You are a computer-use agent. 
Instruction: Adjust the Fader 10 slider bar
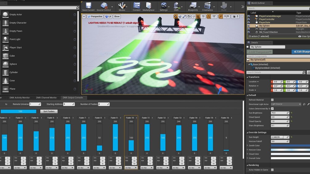tap(131, 137)
